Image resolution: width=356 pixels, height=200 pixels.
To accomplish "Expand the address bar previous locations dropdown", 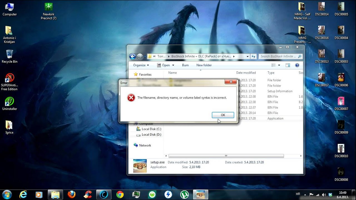I will click(x=248, y=56).
